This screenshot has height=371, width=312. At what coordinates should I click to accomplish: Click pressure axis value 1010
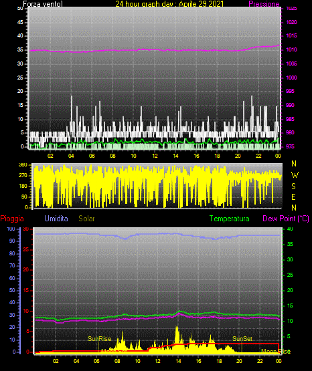pos(292,49)
